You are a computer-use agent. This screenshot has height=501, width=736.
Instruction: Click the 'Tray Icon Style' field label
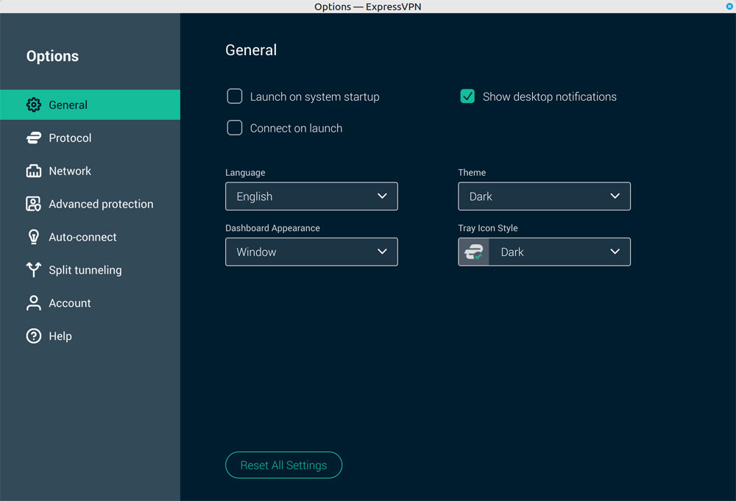[x=488, y=228]
